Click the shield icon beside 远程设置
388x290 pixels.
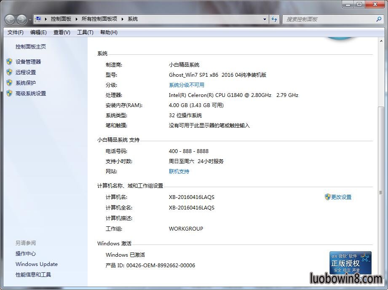click(x=9, y=72)
